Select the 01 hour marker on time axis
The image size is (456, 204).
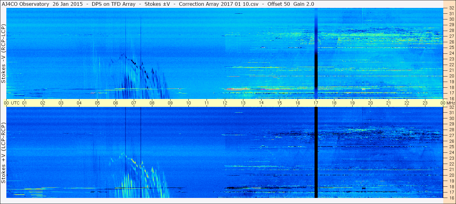pos(25,103)
